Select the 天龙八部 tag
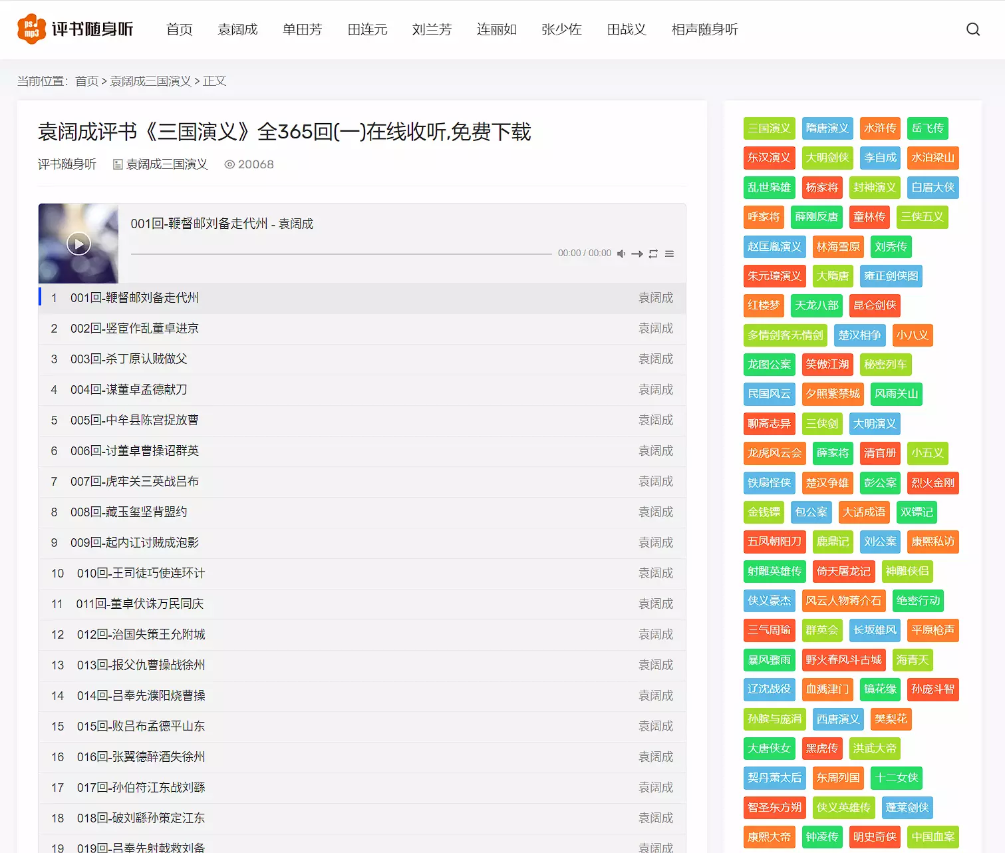1005x853 pixels. (816, 305)
